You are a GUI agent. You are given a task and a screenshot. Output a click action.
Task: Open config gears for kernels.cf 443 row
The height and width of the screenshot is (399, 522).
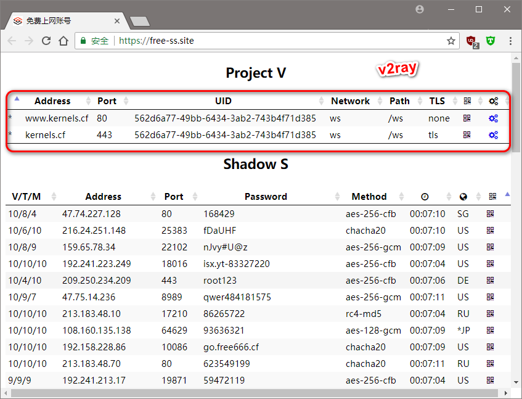[494, 135]
